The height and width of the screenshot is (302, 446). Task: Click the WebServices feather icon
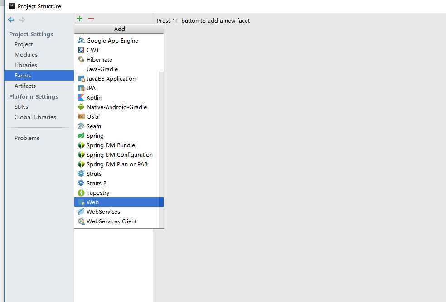point(81,211)
